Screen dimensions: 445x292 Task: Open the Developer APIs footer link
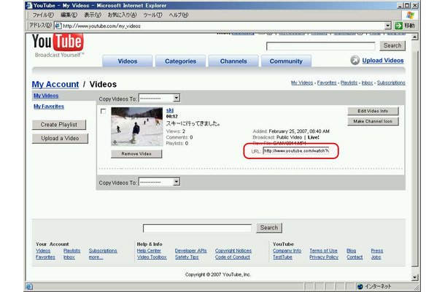(x=190, y=251)
